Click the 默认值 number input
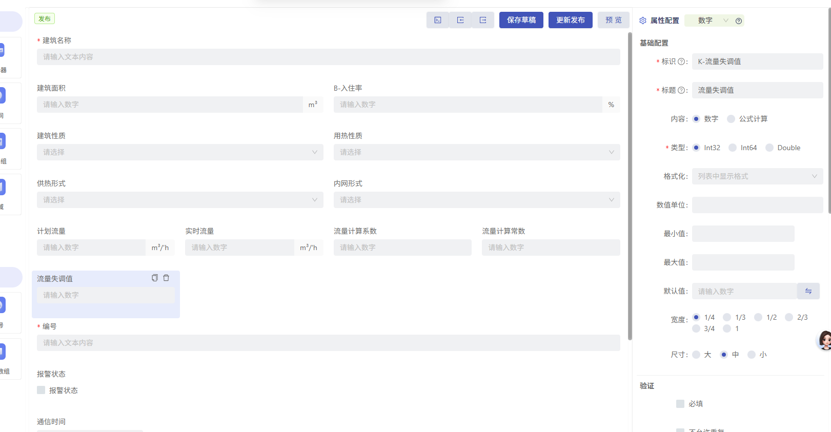The width and height of the screenshot is (831, 432). point(744,291)
